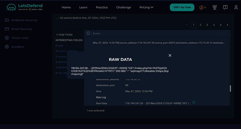Go to the previous results page arrow

point(187,25)
